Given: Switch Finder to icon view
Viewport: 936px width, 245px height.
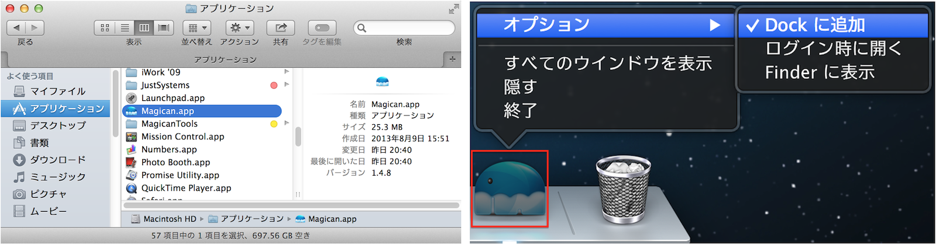Looking at the screenshot, I should (x=105, y=27).
